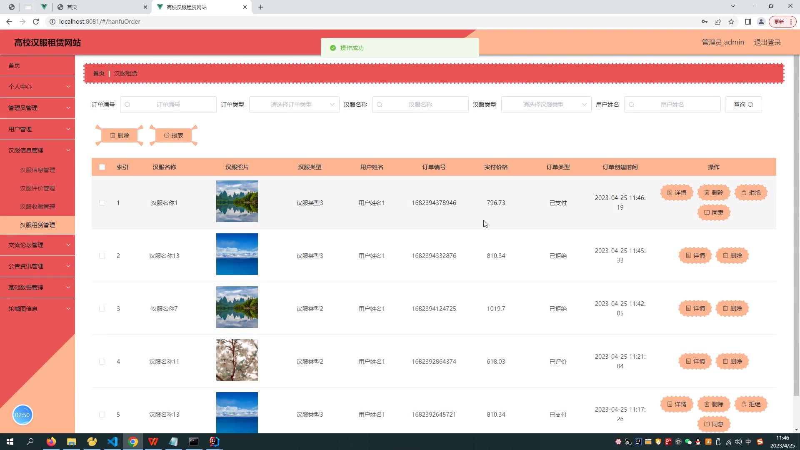Check the box for row 2 order
The height and width of the screenshot is (450, 800).
(102, 256)
